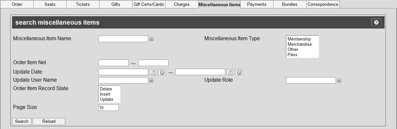This screenshot has height=129, width=397.
Task: Click the Search button
Action: 22,122
